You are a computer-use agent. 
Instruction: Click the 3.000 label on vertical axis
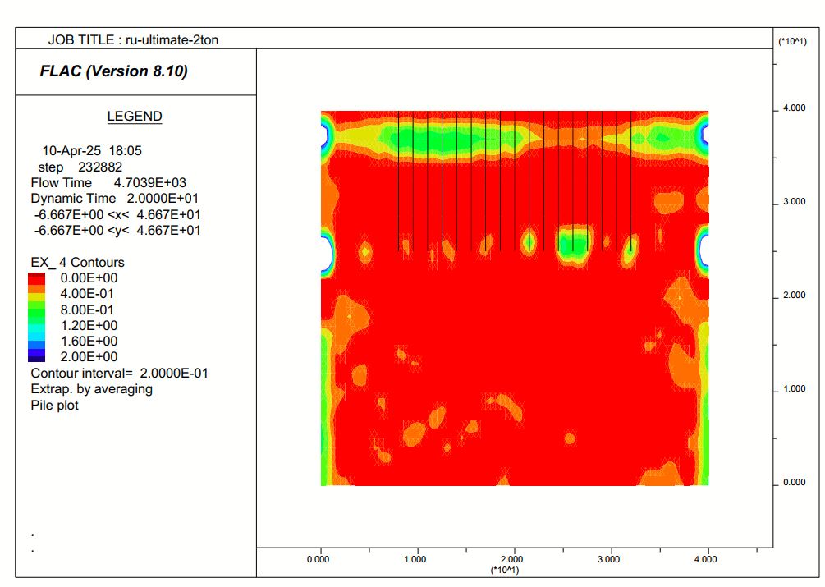pyautogui.click(x=793, y=202)
